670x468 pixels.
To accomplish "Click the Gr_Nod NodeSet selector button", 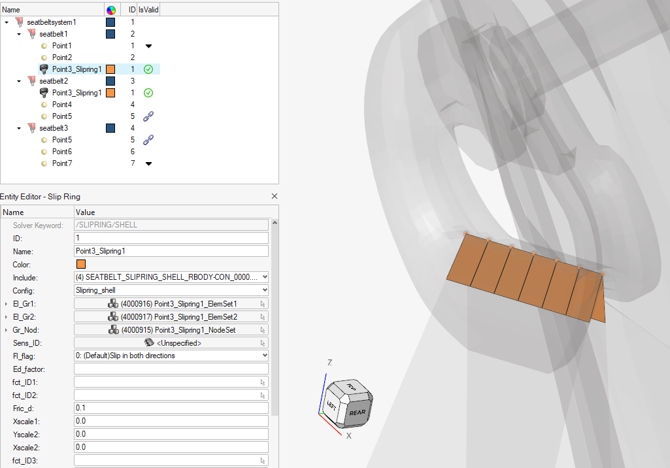I will [171, 330].
